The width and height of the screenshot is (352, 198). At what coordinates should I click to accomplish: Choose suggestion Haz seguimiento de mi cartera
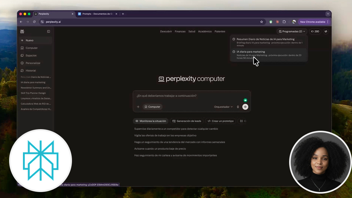(x=176, y=155)
